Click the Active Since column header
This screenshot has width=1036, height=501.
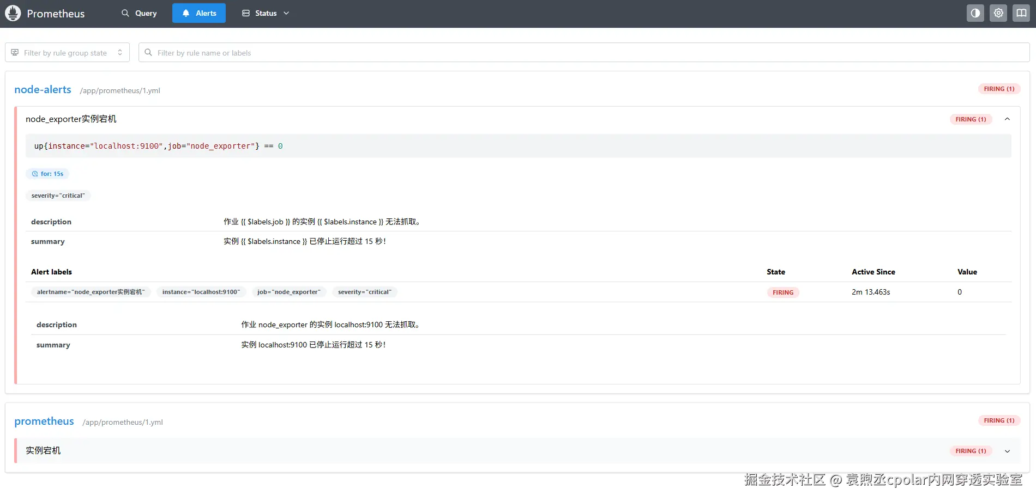click(x=874, y=272)
